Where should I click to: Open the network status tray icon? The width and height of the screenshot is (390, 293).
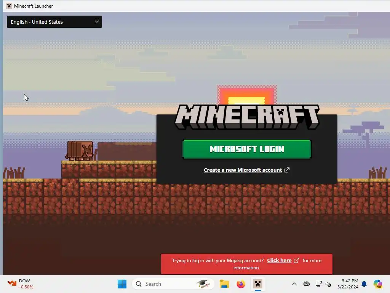[x=318, y=284]
